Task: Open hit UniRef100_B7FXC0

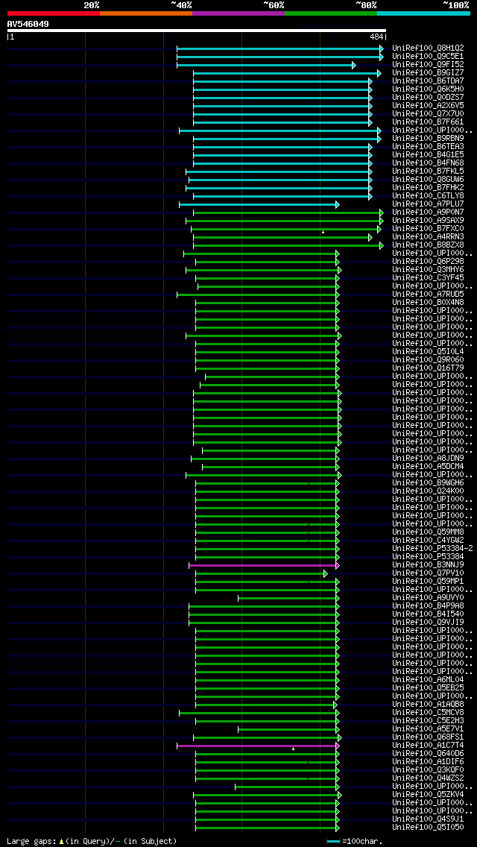Action: [x=428, y=228]
